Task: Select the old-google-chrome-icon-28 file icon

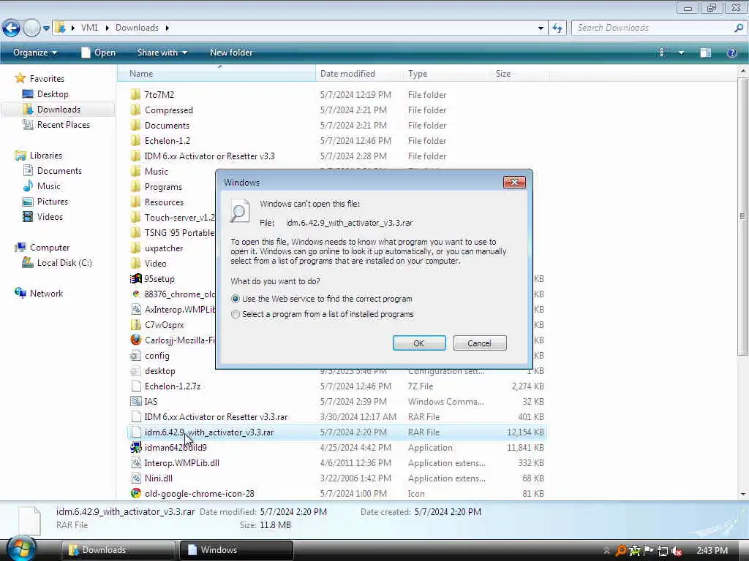Action: click(x=135, y=493)
